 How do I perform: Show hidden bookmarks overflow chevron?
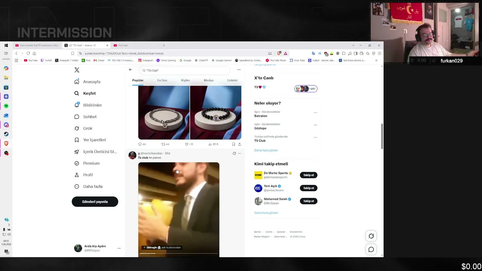tap(376, 61)
